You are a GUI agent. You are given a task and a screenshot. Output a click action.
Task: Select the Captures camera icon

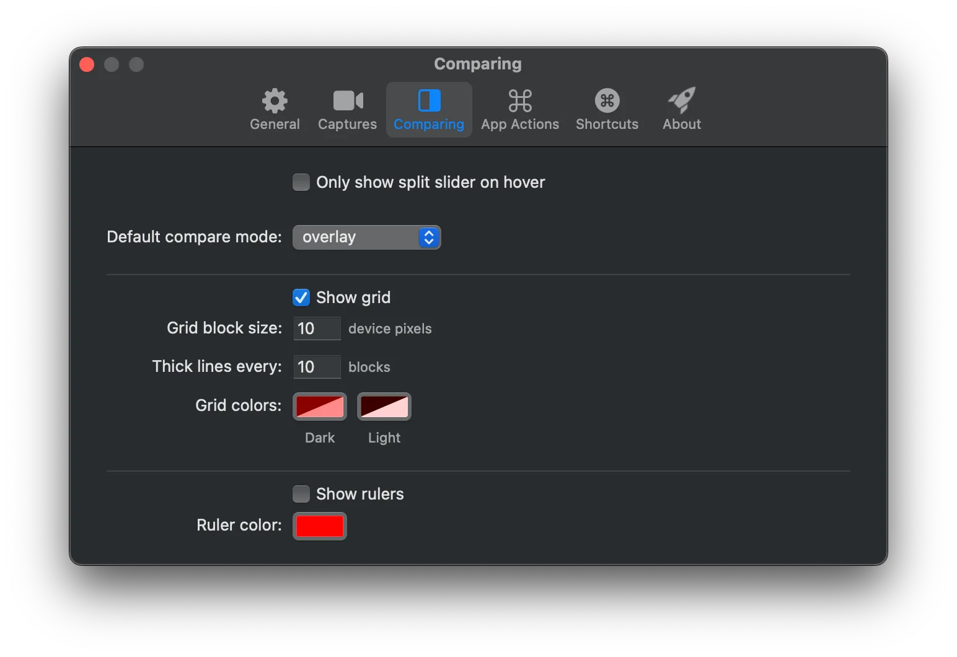pos(347,100)
